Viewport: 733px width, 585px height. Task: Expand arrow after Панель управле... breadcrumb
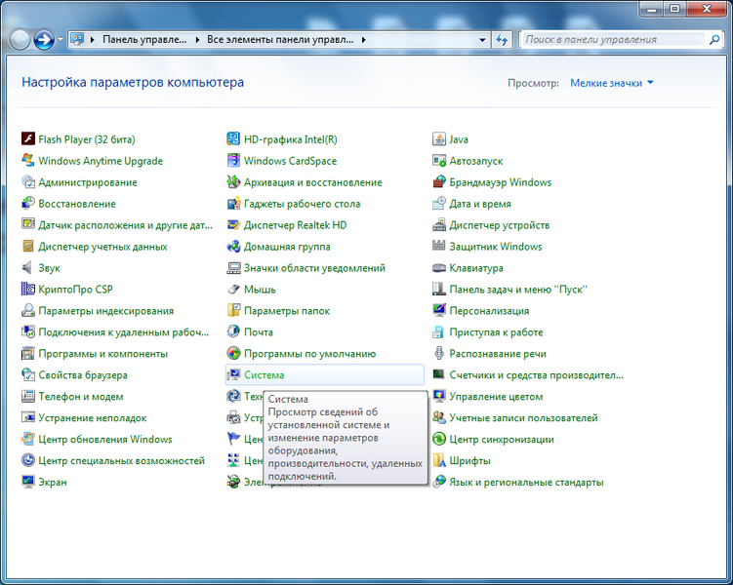coord(197,40)
